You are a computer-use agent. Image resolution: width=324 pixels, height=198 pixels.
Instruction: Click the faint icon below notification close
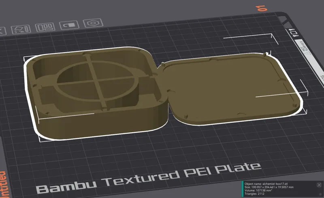tap(320, 194)
